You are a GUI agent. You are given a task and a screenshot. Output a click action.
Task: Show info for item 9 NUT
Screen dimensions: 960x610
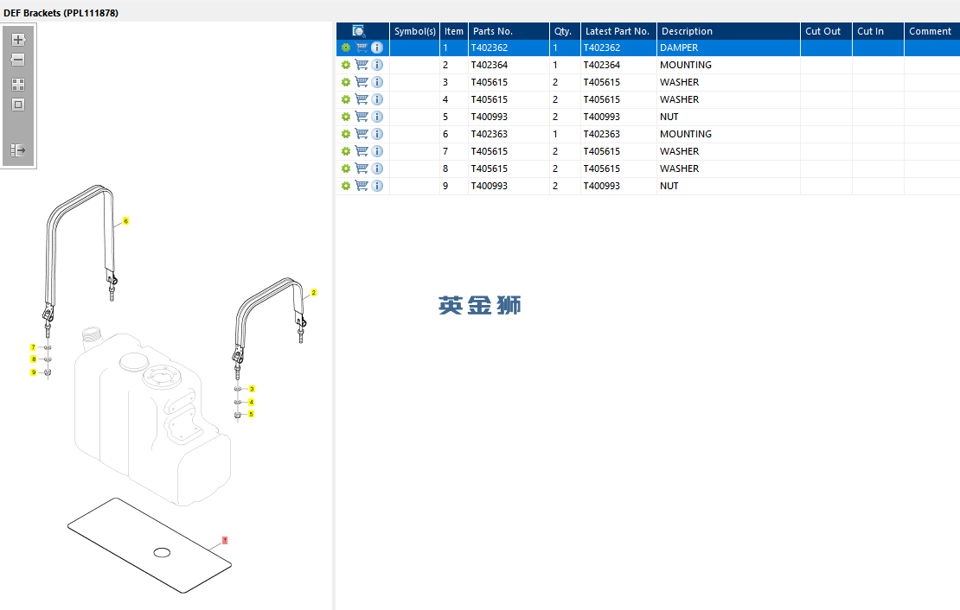pos(377,186)
